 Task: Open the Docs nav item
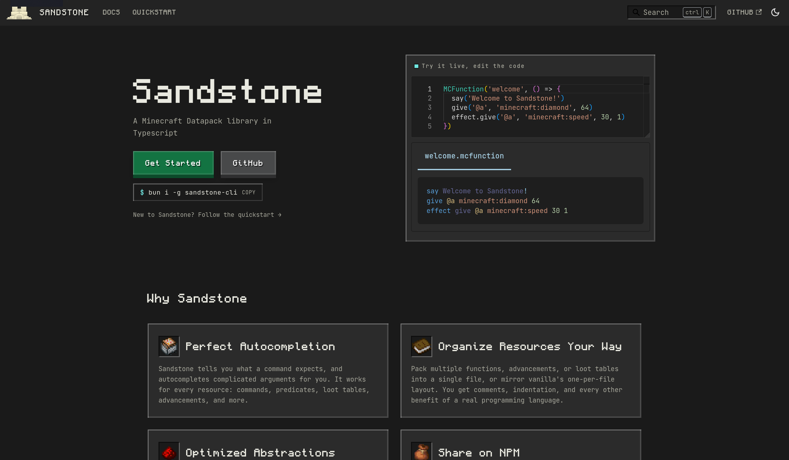click(x=111, y=12)
